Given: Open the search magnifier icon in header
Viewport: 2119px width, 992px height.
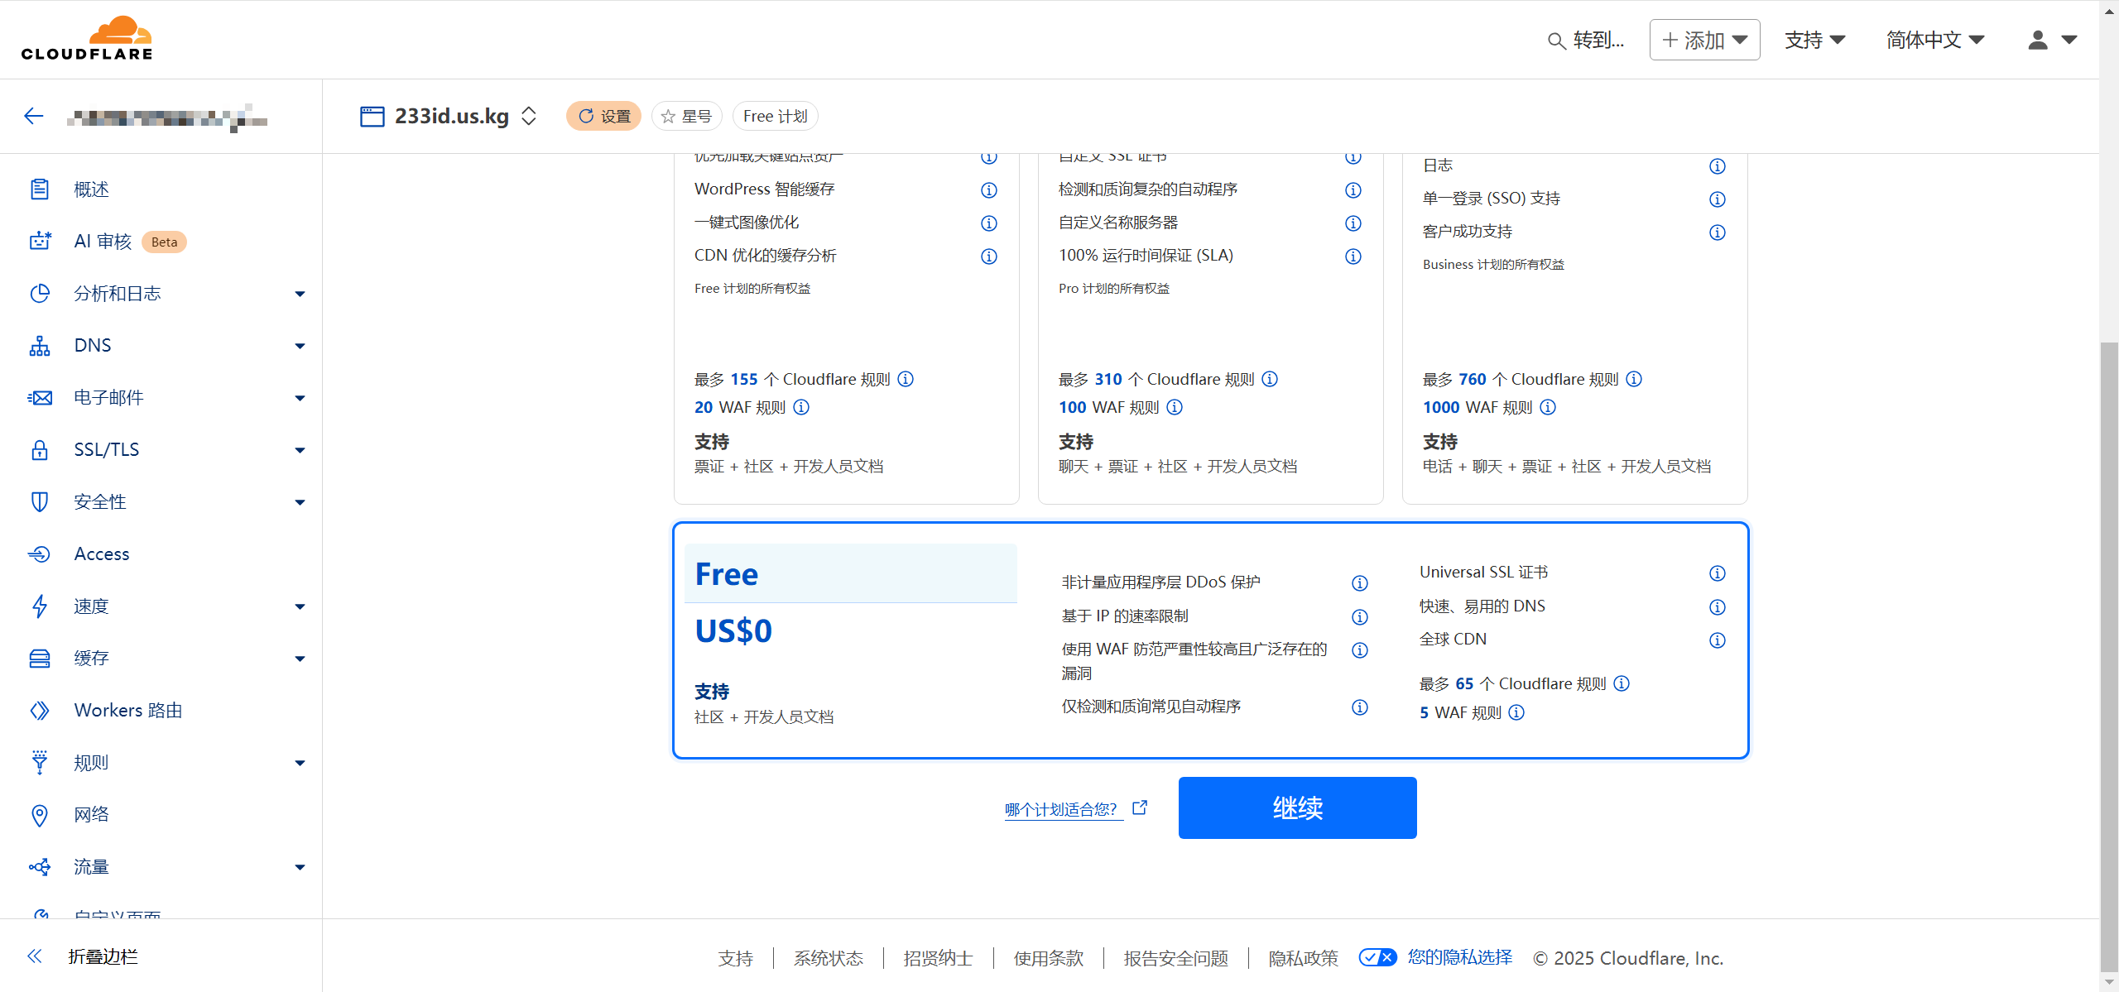Looking at the screenshot, I should click(1556, 41).
